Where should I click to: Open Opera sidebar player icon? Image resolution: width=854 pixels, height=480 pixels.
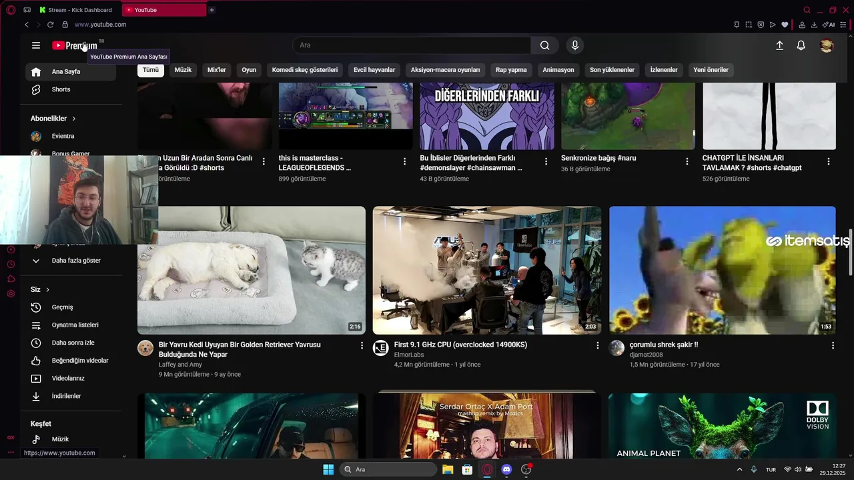[x=11, y=249]
